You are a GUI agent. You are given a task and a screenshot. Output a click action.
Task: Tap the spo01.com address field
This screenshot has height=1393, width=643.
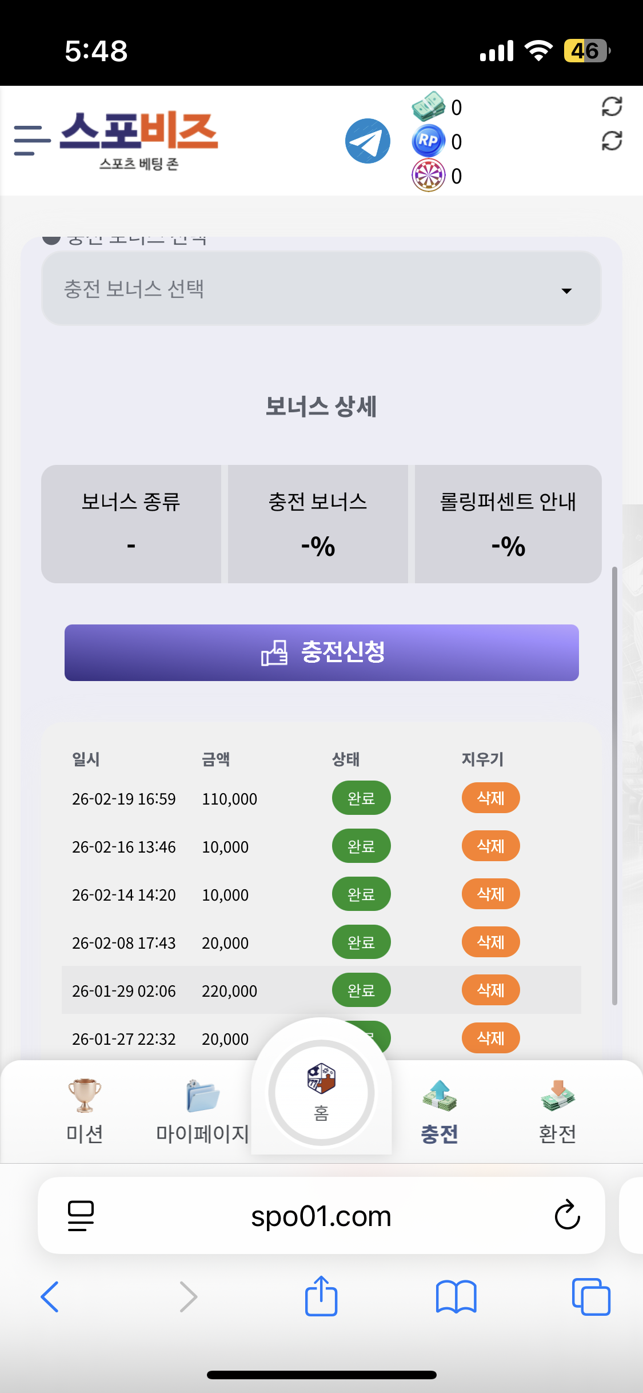coord(321,1216)
